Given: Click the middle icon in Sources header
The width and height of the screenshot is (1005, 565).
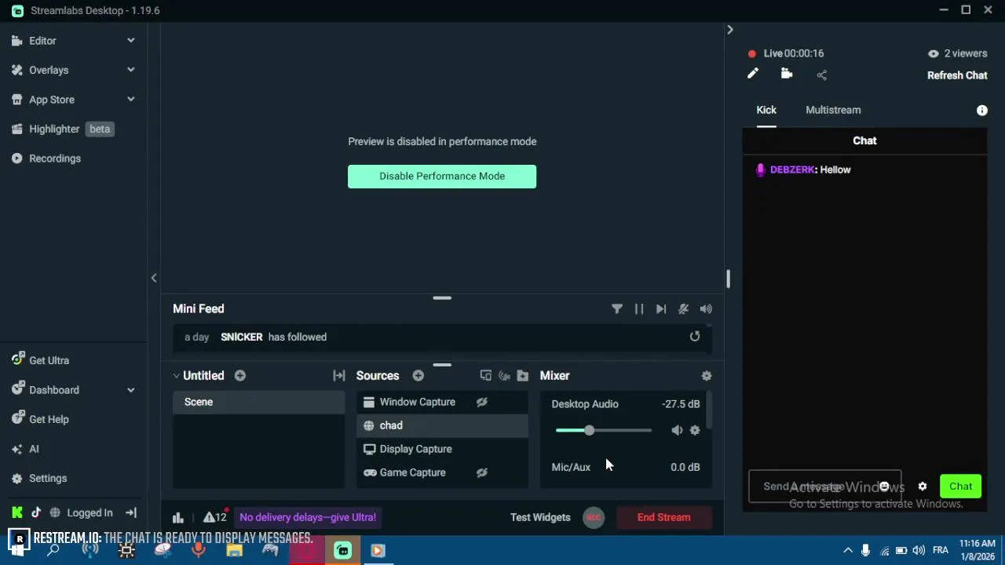Looking at the screenshot, I should click(x=504, y=376).
